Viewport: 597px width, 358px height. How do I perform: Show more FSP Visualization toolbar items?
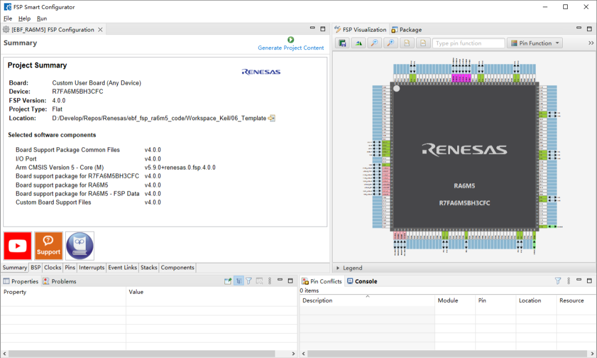point(591,43)
